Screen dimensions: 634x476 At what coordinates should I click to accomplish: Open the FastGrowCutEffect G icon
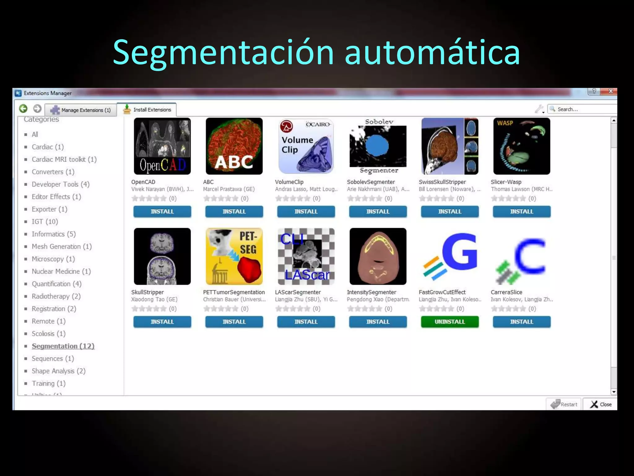(x=450, y=256)
